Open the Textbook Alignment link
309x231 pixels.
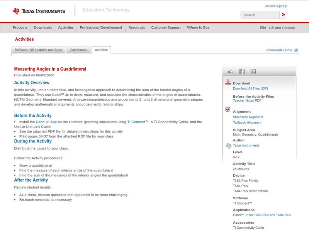247,122
